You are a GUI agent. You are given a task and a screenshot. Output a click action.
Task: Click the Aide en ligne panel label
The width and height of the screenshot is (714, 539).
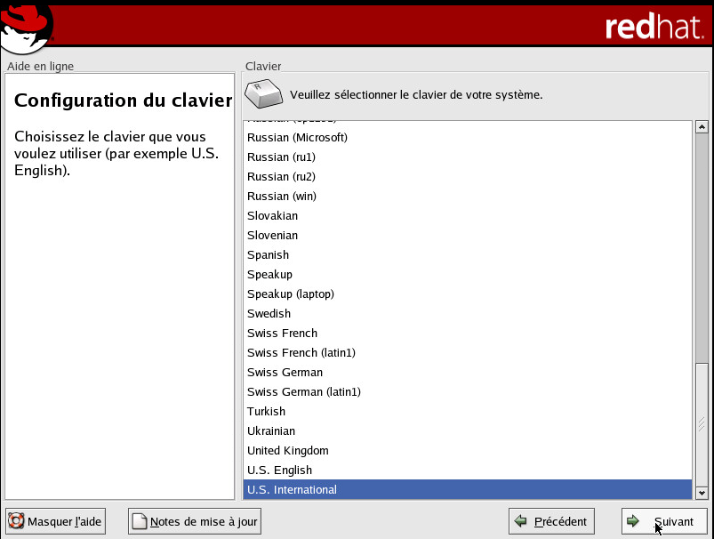click(x=41, y=66)
